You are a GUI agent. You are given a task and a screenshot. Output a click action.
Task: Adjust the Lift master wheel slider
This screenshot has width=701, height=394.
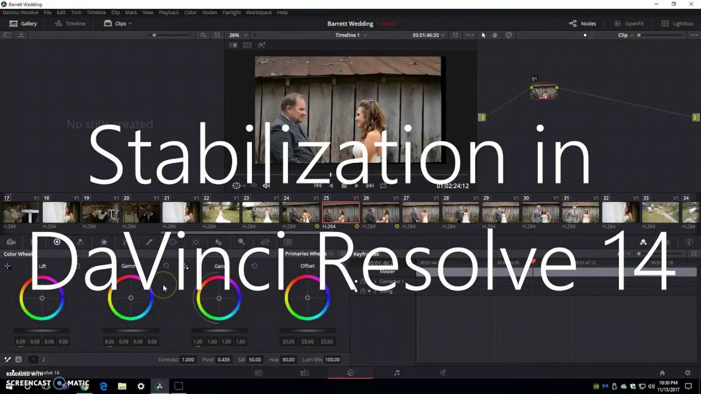pyautogui.click(x=42, y=331)
